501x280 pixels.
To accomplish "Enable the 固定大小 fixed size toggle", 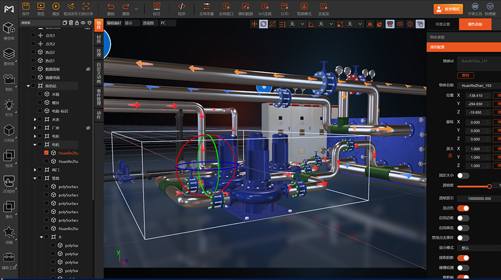I will 463,175.
